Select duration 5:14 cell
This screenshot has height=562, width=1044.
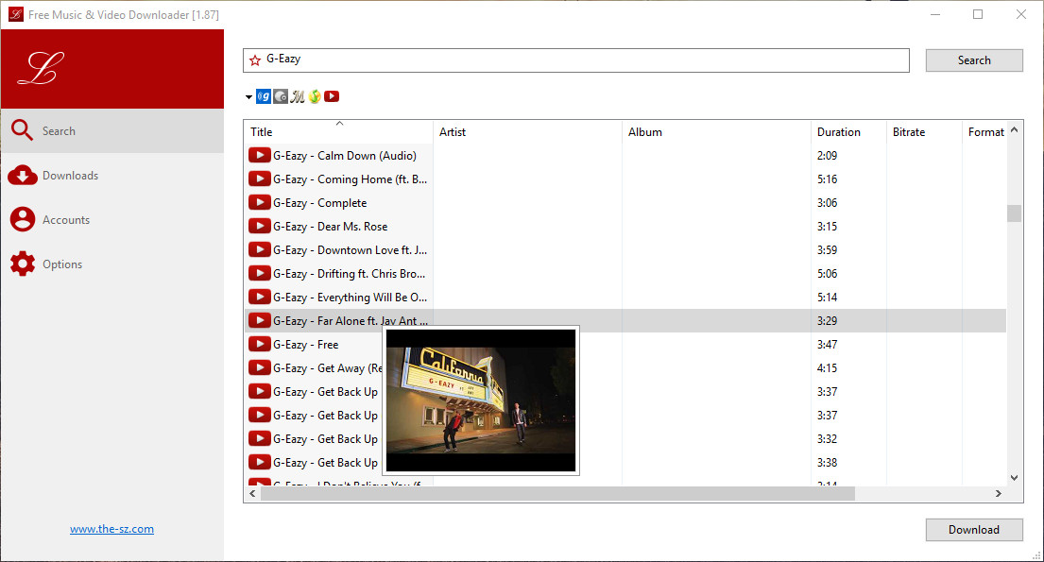pos(827,297)
